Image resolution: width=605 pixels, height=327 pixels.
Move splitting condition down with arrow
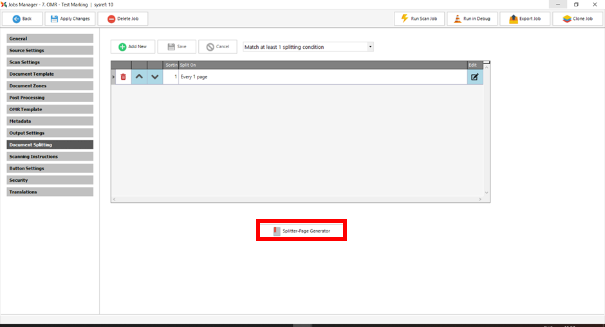point(154,77)
